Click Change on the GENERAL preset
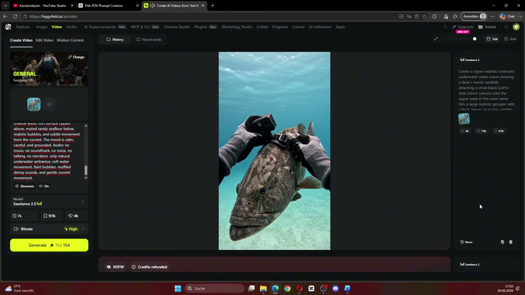 coord(76,57)
